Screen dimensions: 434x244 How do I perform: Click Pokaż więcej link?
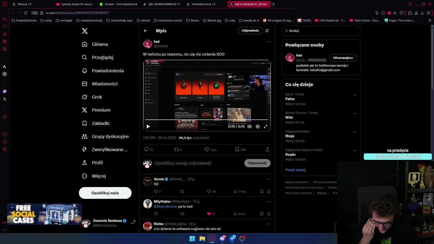tap(295, 170)
